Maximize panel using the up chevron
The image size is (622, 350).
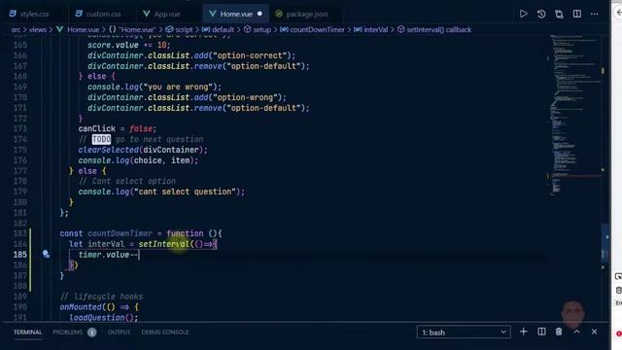[x=576, y=332]
